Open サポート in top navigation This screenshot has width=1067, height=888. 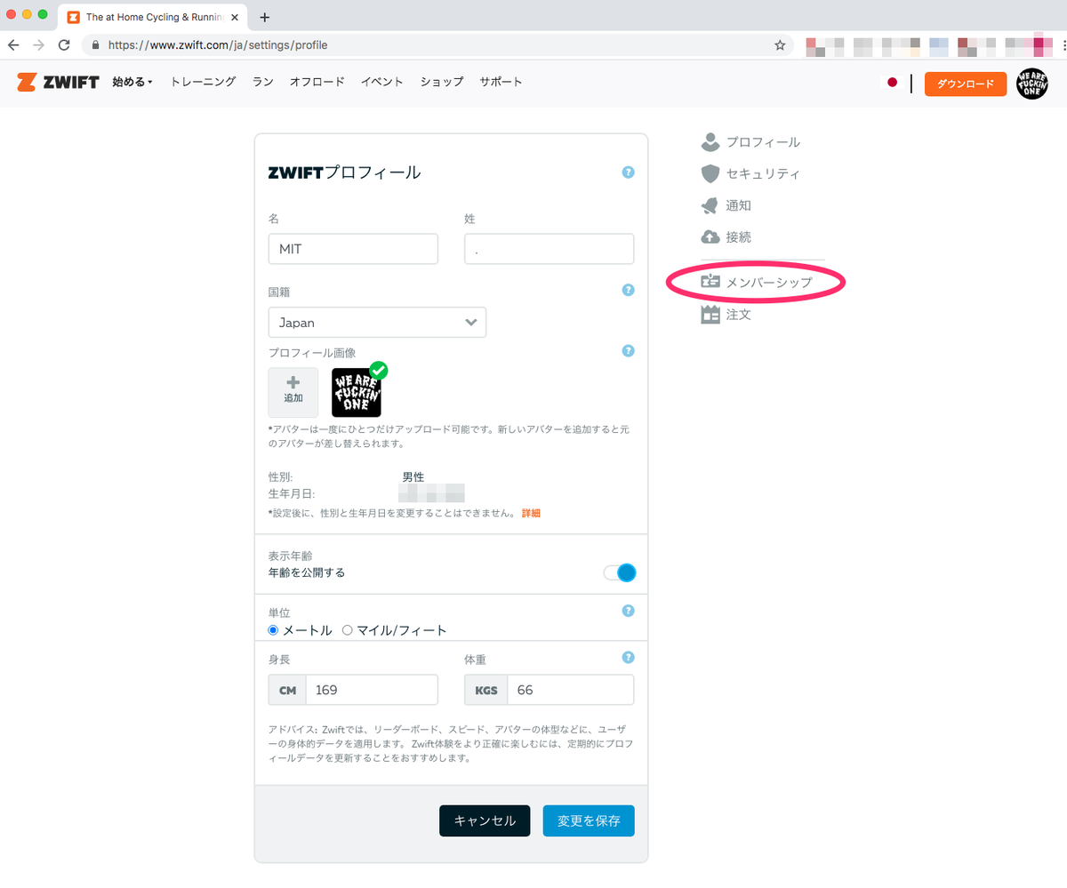click(x=501, y=82)
